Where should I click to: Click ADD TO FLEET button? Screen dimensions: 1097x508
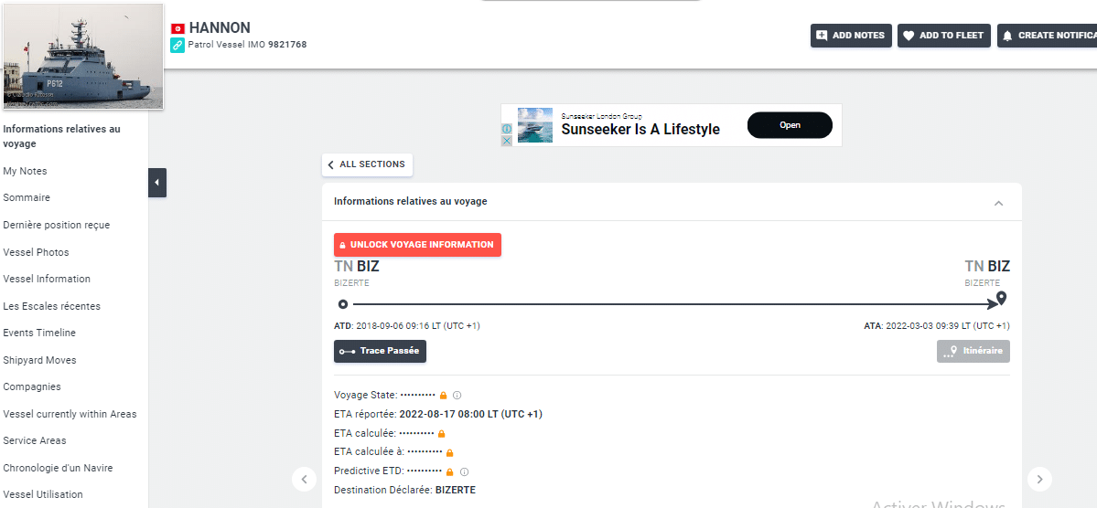(x=944, y=36)
